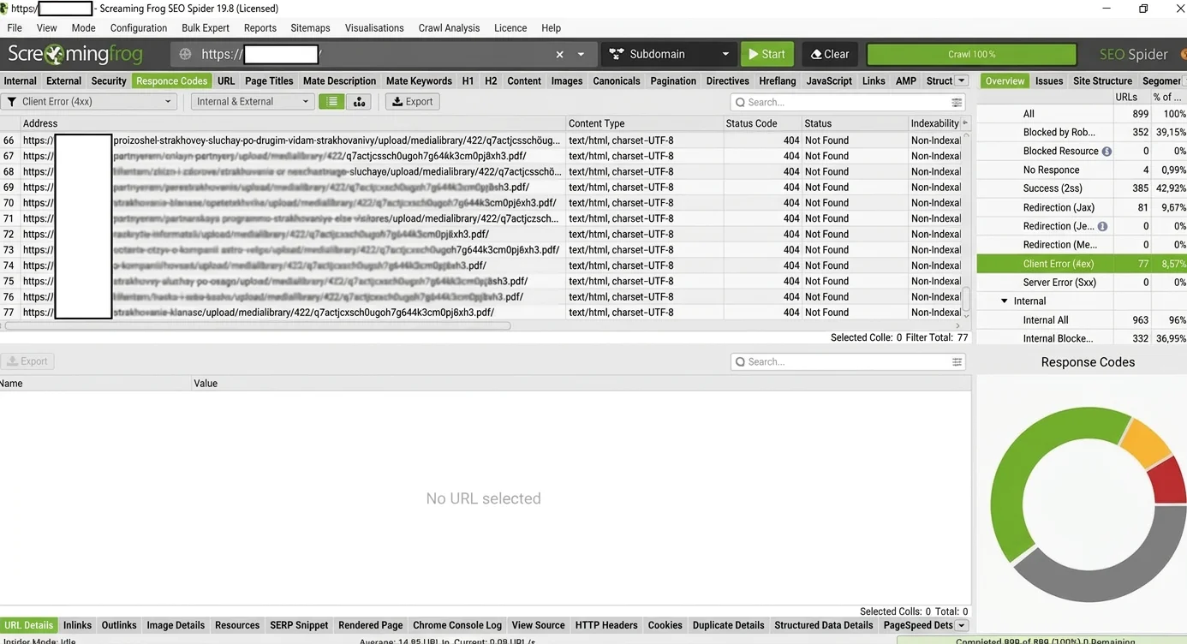This screenshot has height=644, width=1187.
Task: Show more top tabs via overflow arrow
Action: 962,80
